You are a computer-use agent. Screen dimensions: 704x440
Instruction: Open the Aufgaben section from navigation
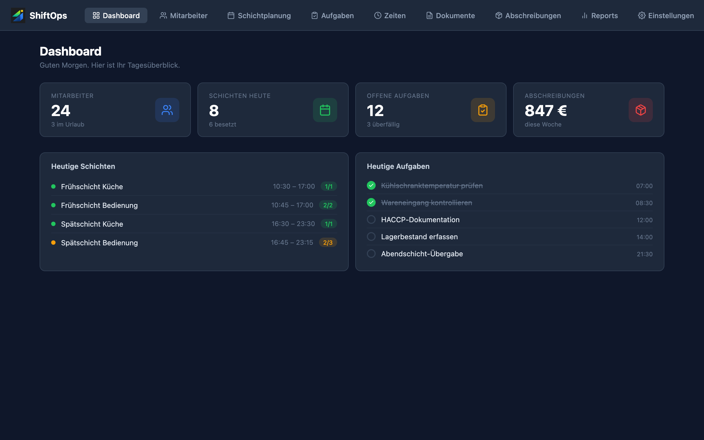click(x=332, y=15)
